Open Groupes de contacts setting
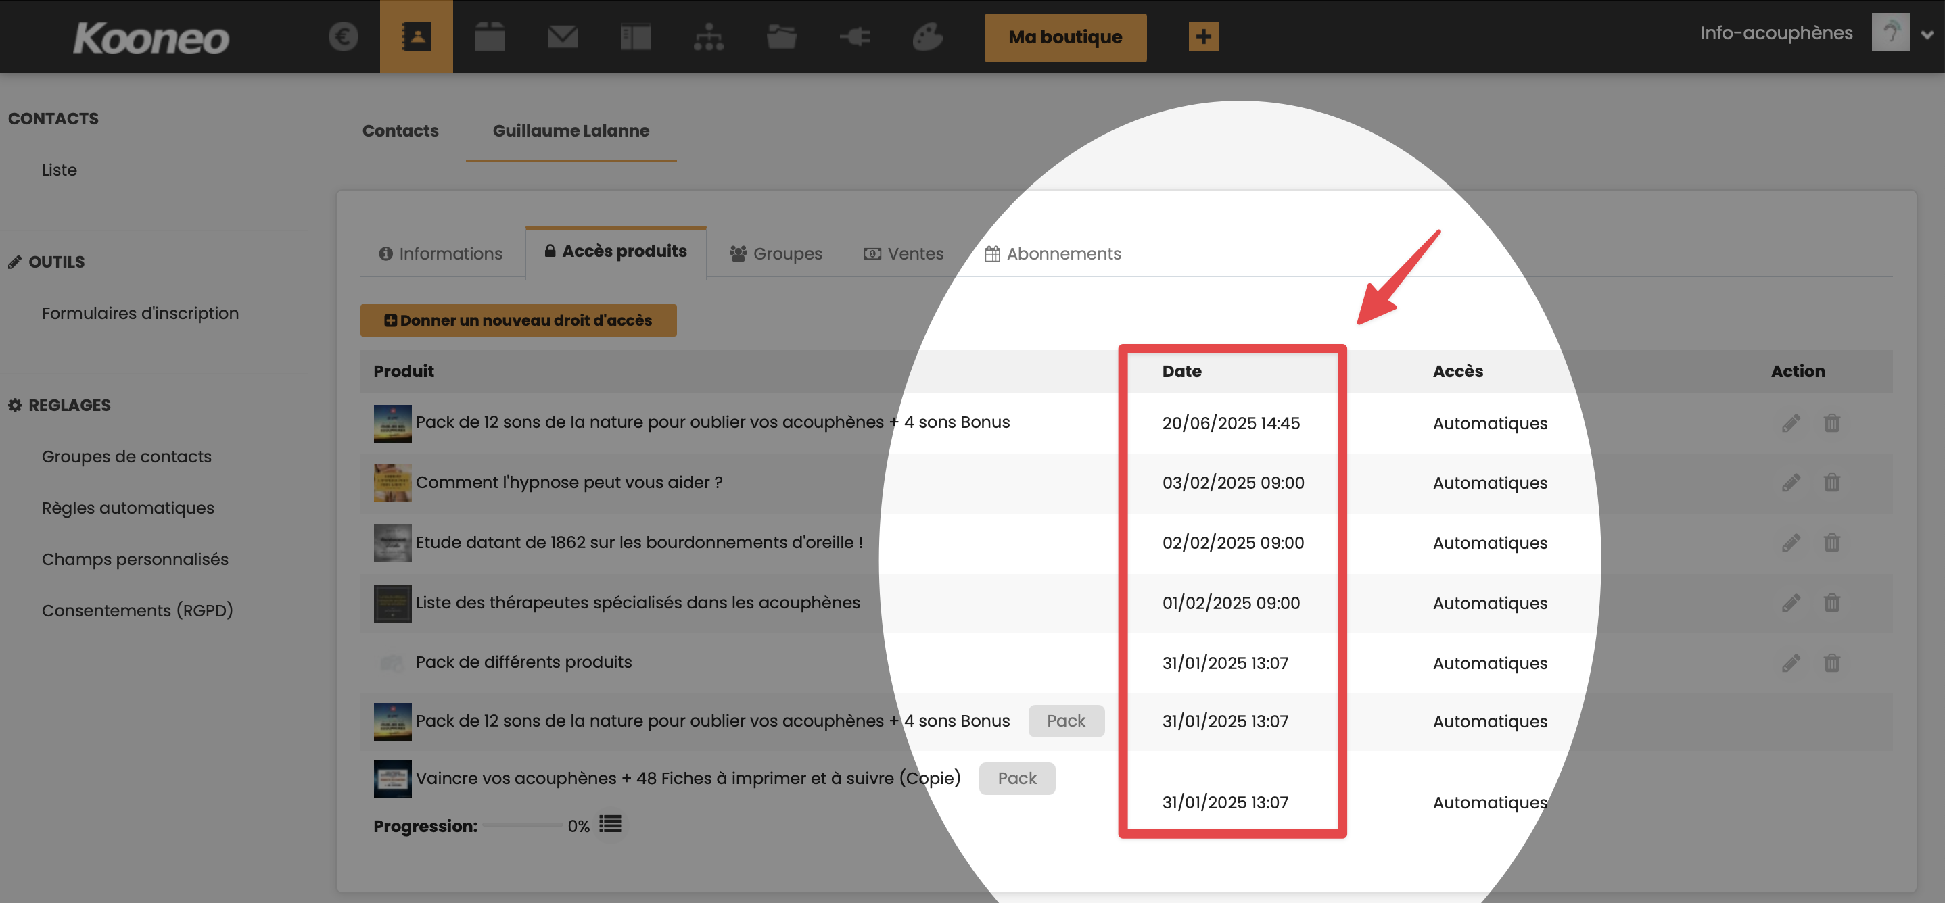The width and height of the screenshot is (1945, 903). (127, 456)
